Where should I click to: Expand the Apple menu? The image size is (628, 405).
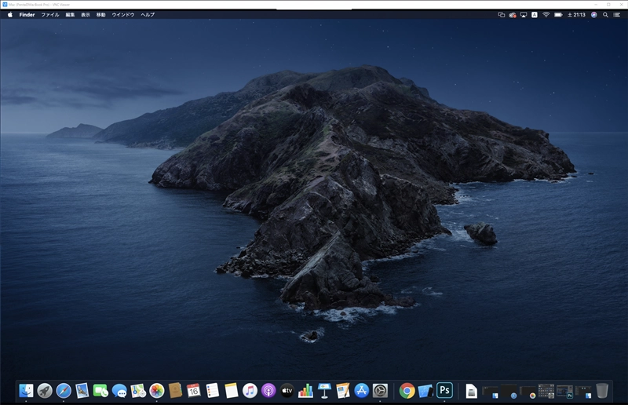10,14
